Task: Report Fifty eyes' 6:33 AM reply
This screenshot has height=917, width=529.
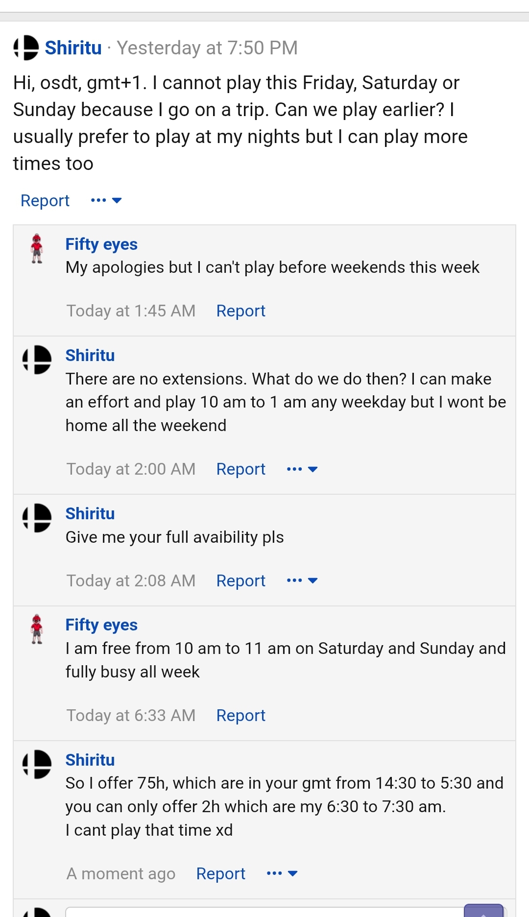Action: point(241,716)
